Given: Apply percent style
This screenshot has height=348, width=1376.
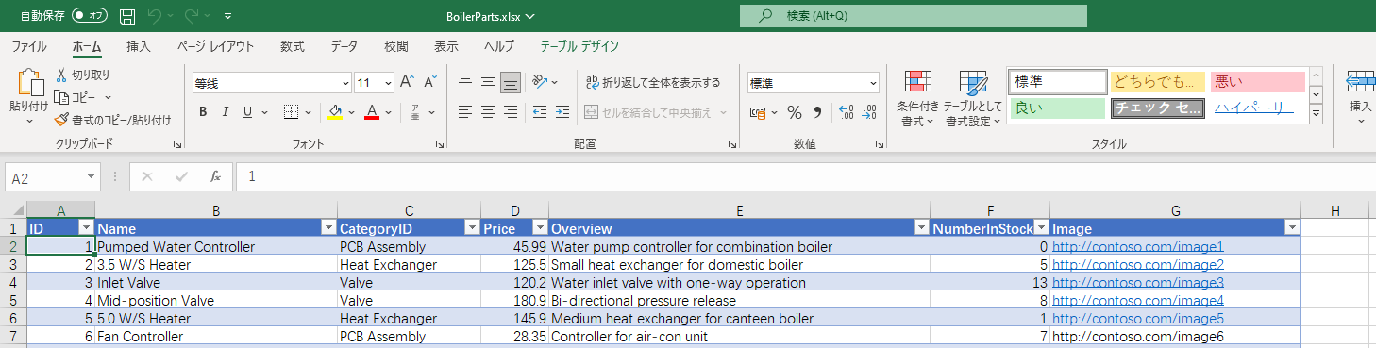Looking at the screenshot, I should click(x=795, y=112).
